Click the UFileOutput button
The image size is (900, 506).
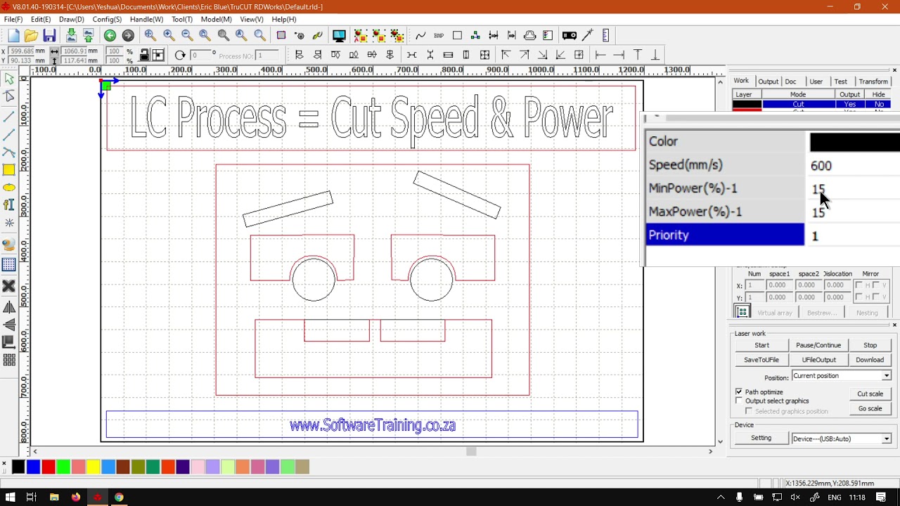(818, 360)
